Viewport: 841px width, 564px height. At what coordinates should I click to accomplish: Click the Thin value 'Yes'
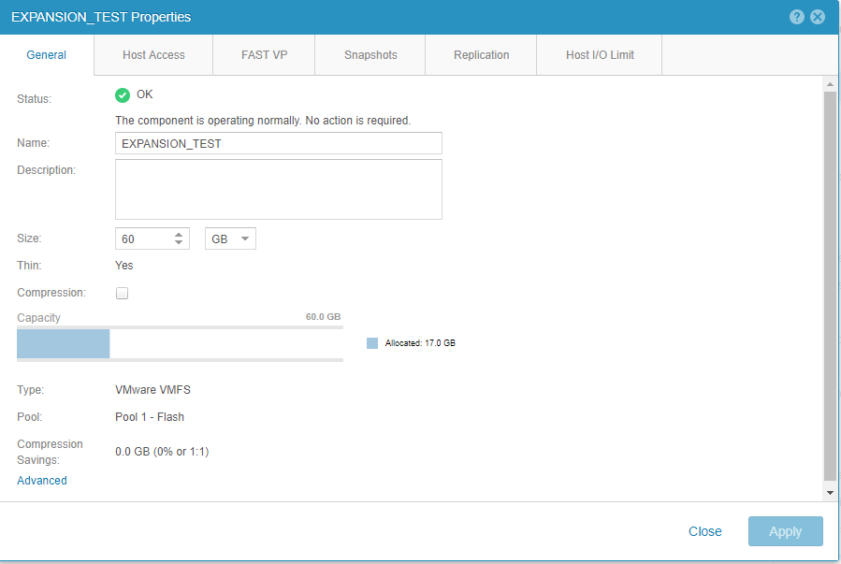point(123,266)
